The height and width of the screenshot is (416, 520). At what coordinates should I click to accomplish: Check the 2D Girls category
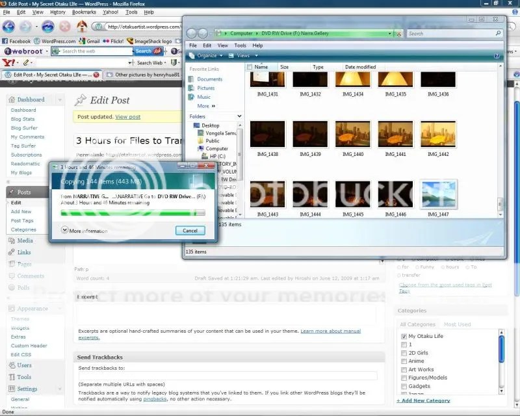point(404,353)
